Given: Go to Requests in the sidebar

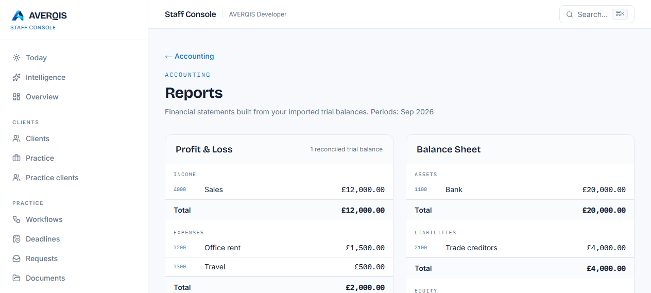Looking at the screenshot, I should pyautogui.click(x=74, y=258).
